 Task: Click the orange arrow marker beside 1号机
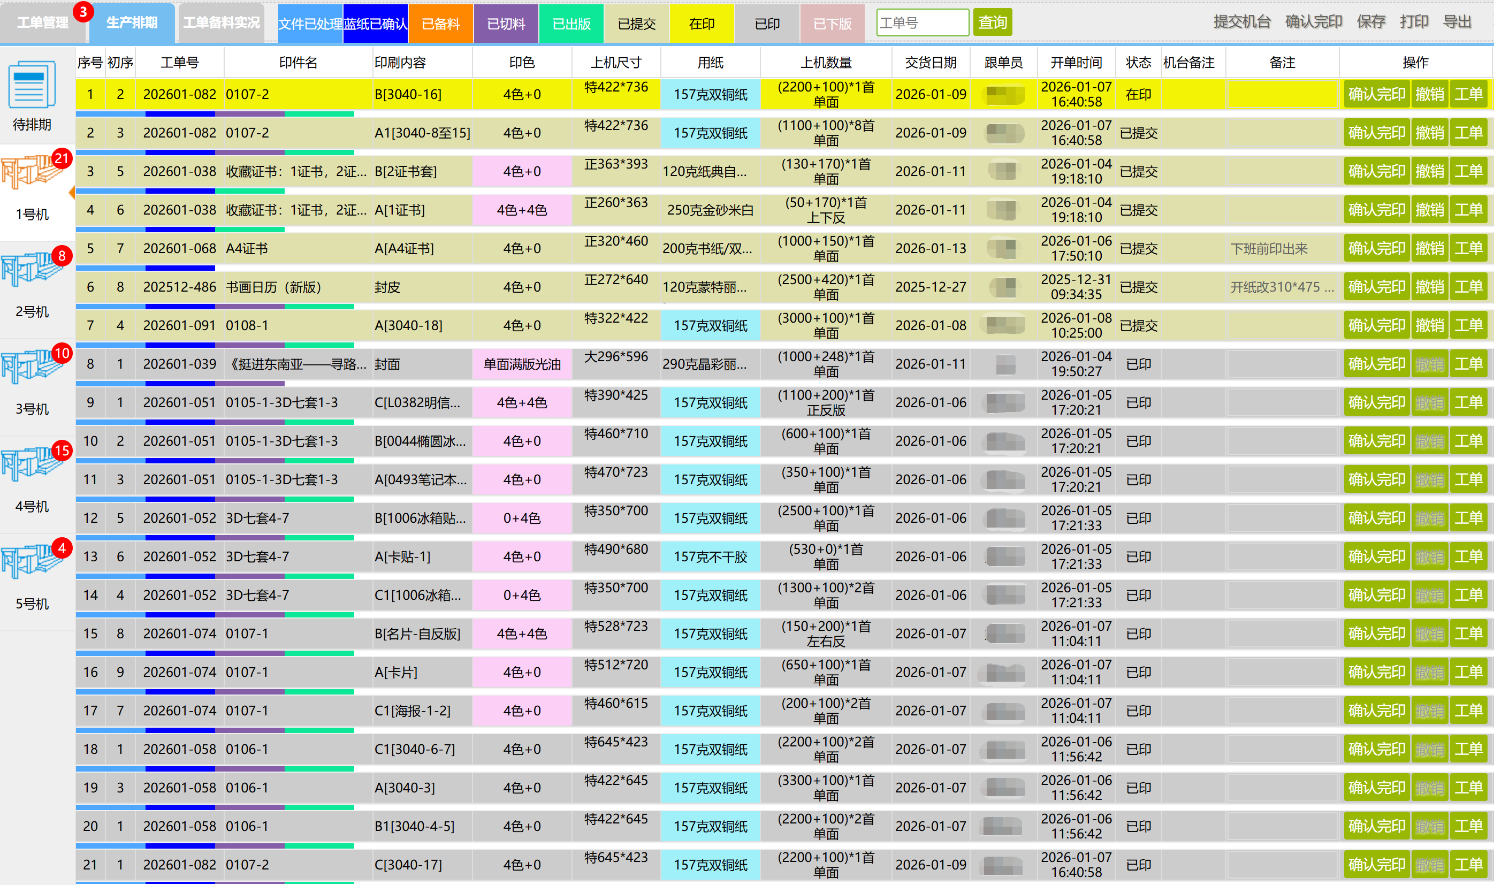point(72,193)
